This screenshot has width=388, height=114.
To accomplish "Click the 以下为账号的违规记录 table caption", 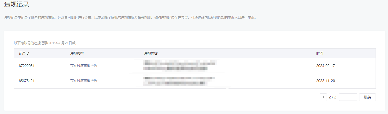I will pos(45,43).
